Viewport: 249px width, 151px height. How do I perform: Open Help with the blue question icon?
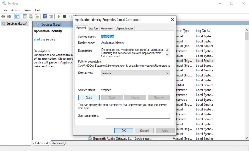point(45,16)
